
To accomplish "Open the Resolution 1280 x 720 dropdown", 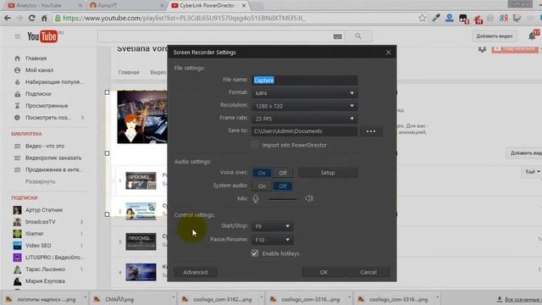I will [304, 106].
